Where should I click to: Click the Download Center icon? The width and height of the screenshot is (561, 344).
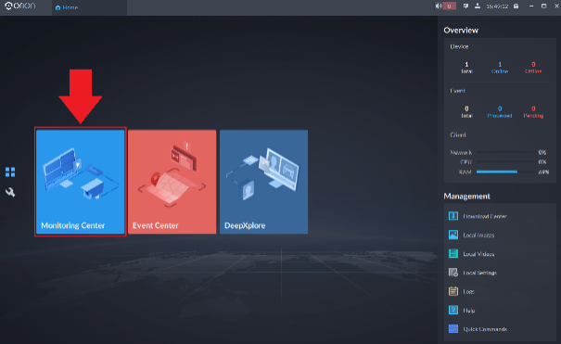point(453,216)
